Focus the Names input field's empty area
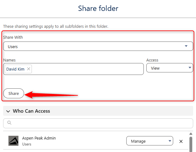Viewport: 196px width, 152px height. click(88, 69)
